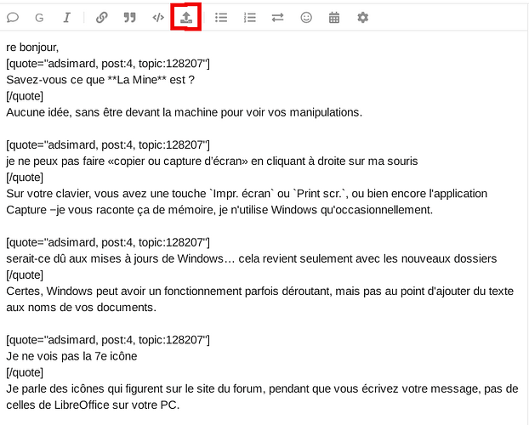Screen dimensions: 529x425
Task: Insert a blockquote with the quotation marks icon
Action: point(130,17)
